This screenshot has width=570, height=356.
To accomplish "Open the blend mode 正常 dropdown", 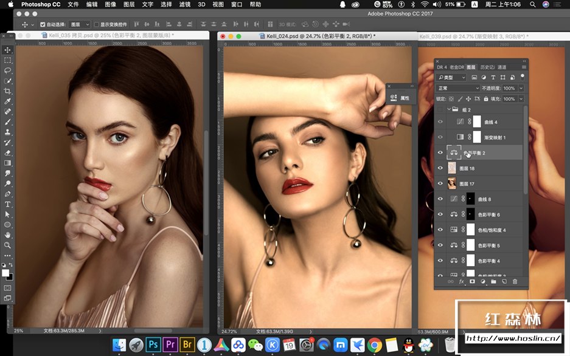I will point(457,88).
